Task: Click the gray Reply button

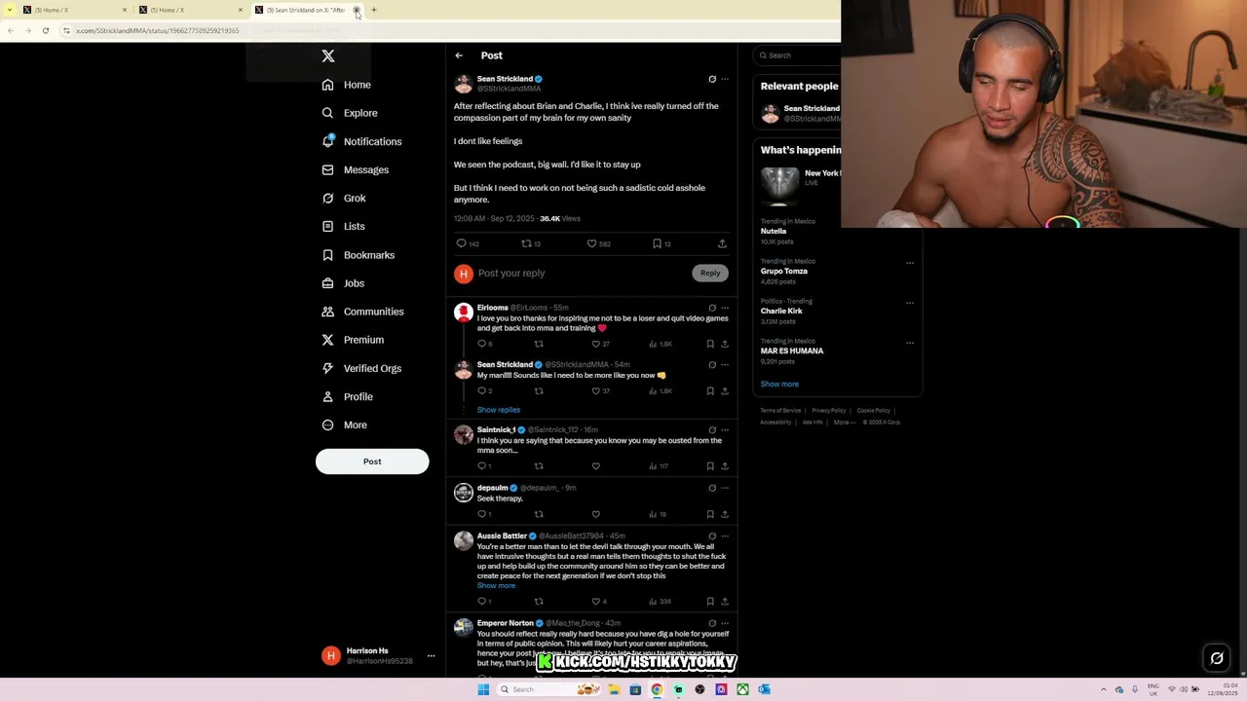Action: point(710,274)
